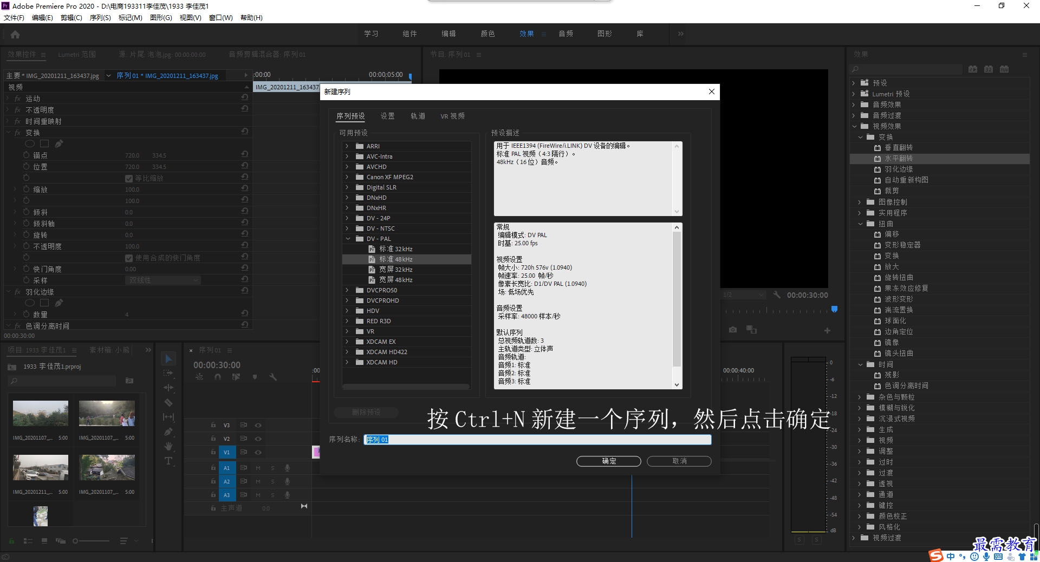The width and height of the screenshot is (1040, 562).
Task: Click the lock icon on track V3
Action: (213, 425)
